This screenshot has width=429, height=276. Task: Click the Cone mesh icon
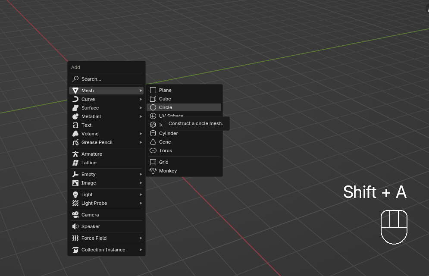(153, 142)
